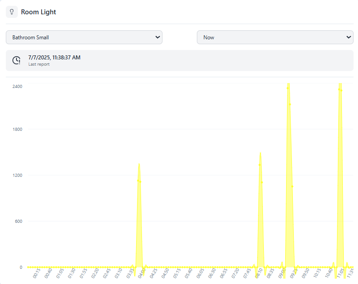Click the Last report label

(x=39, y=64)
